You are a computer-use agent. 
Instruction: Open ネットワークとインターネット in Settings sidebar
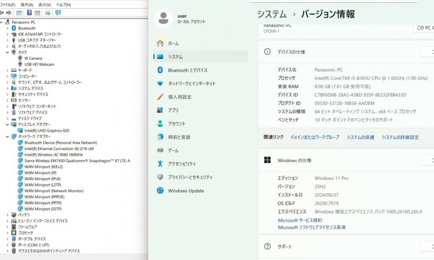(x=201, y=83)
